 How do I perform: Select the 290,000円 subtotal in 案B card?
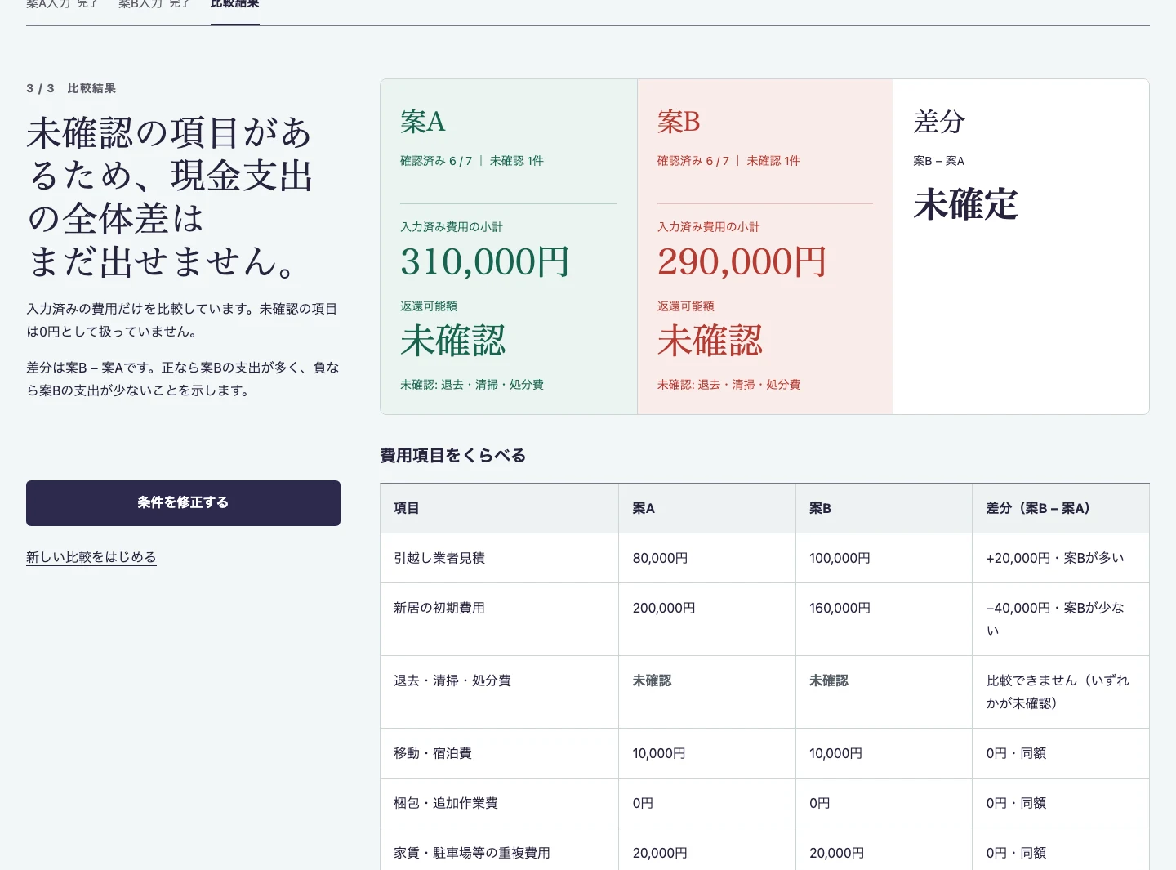click(x=742, y=262)
